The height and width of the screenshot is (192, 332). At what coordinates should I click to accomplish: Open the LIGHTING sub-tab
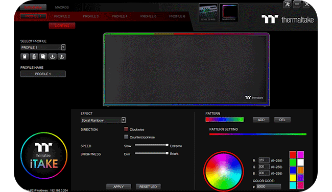coord(62,26)
